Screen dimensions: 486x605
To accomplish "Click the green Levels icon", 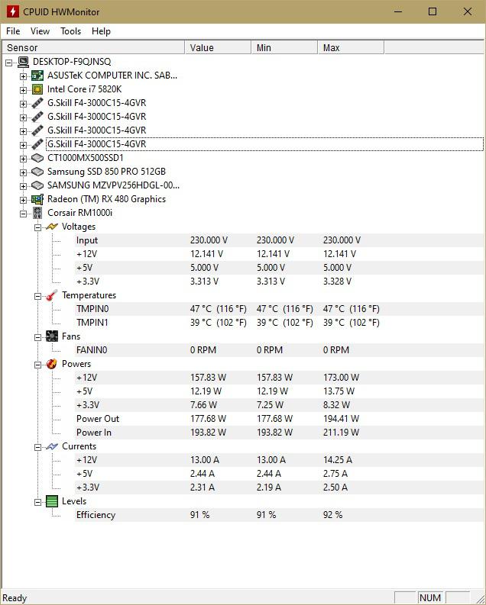I will 52,501.
